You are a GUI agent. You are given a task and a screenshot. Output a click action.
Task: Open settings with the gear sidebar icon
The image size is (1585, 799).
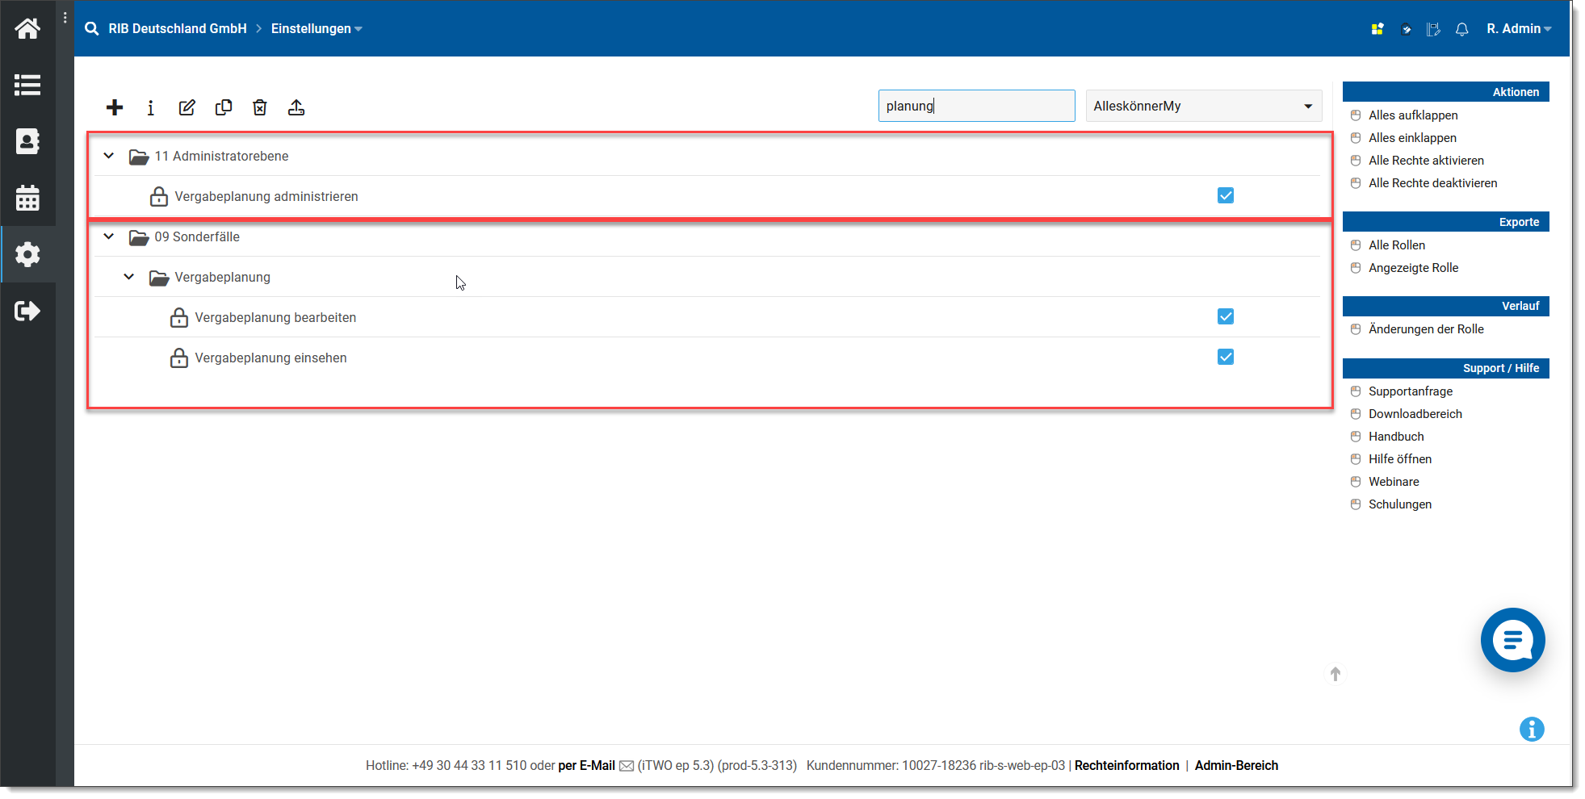(27, 254)
